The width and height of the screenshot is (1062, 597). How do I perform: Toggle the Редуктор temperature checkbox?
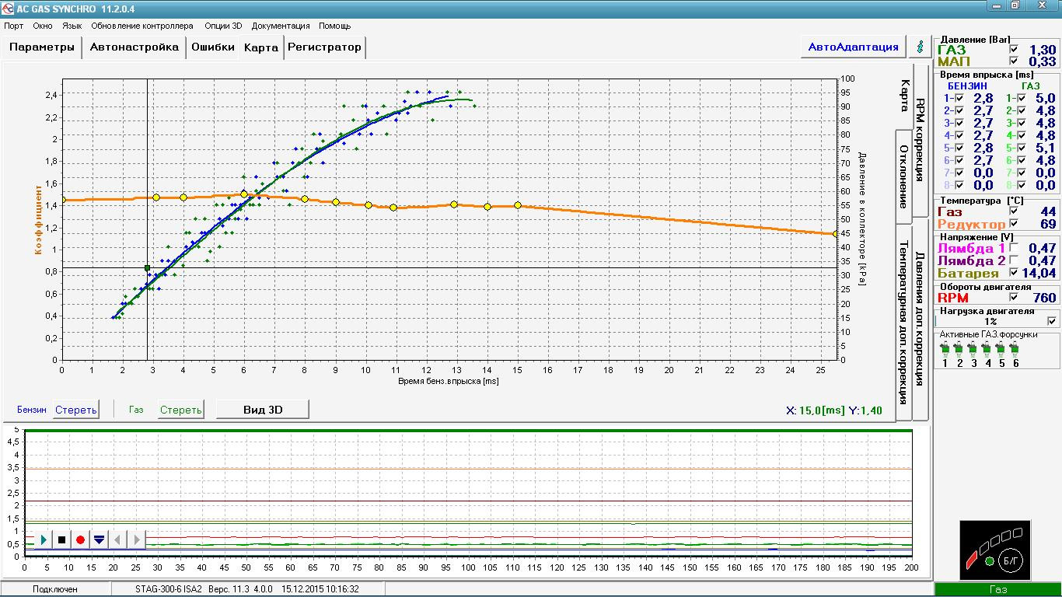point(1013,224)
